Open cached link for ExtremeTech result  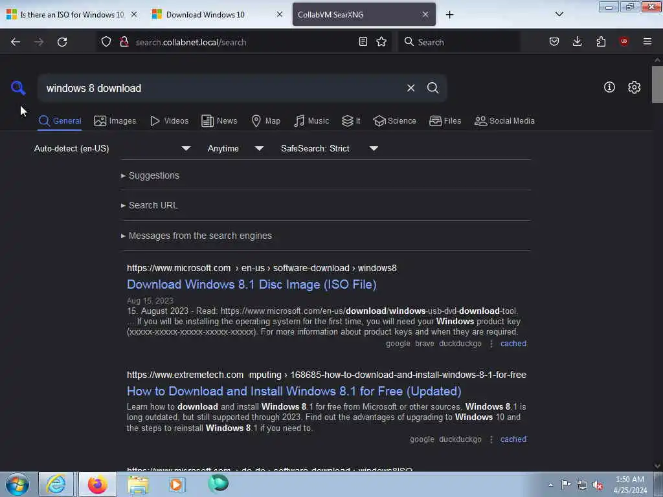(513, 439)
